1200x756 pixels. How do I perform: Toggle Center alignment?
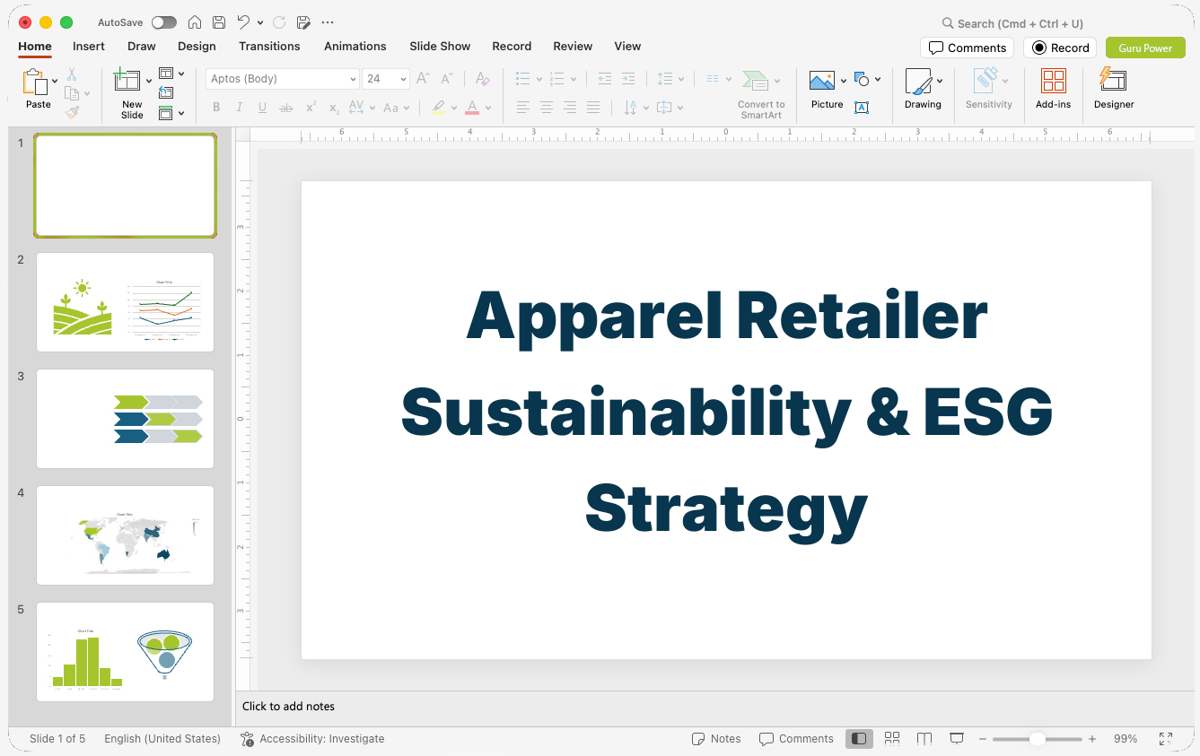(x=547, y=108)
